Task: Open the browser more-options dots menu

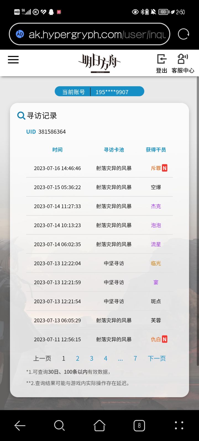Action: click(x=179, y=425)
